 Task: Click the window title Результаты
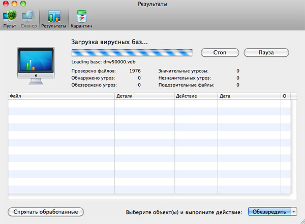pyautogui.click(x=152, y=4)
